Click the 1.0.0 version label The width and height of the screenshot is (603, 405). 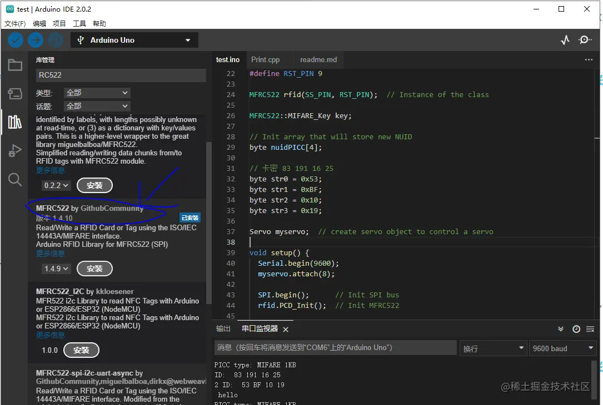[49, 350]
